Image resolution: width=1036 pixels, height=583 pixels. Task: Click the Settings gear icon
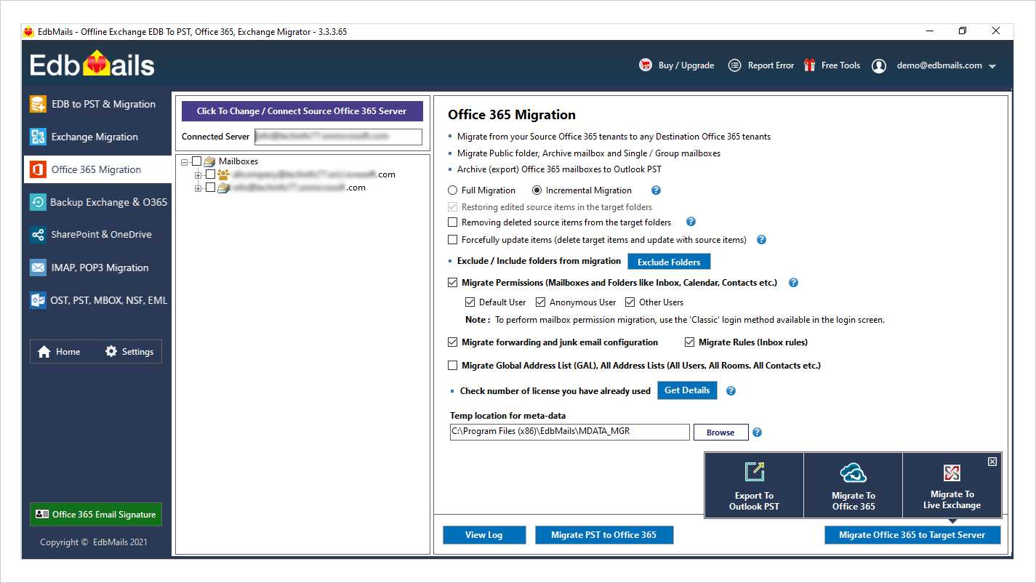(111, 351)
